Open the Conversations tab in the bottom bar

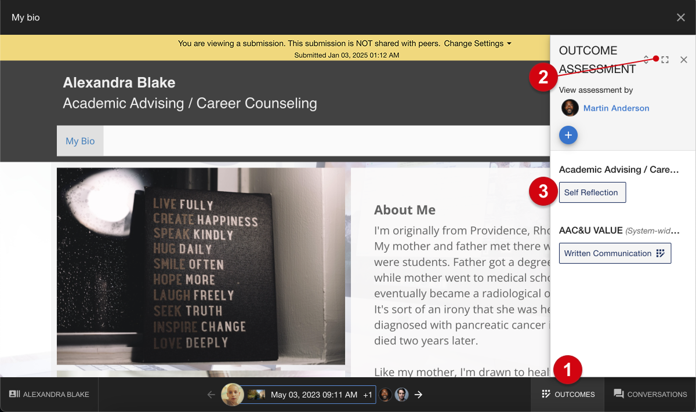click(650, 395)
